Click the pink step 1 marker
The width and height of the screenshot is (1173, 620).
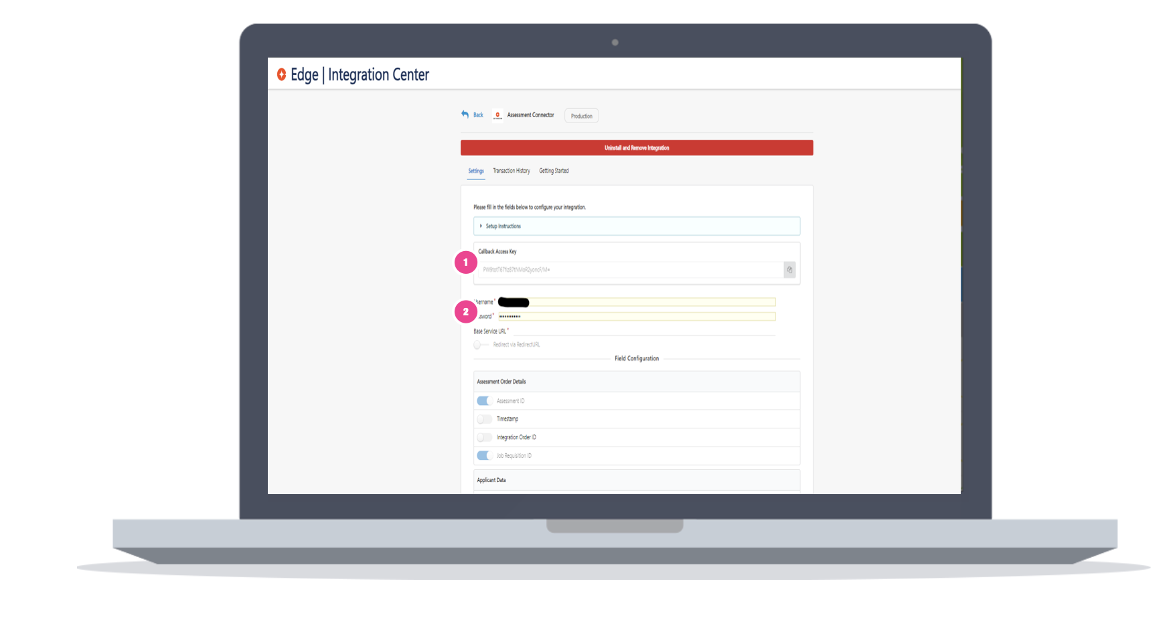466,262
